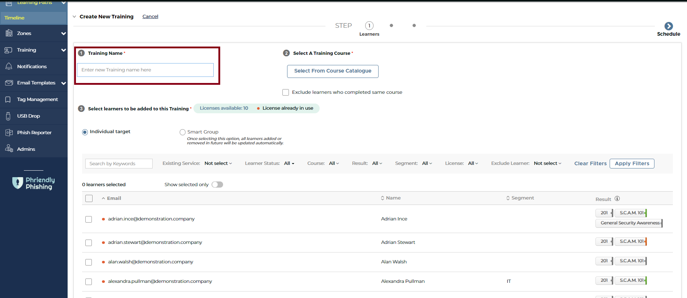This screenshot has height=298, width=687.
Task: Click the Cancel link
Action: tap(150, 17)
